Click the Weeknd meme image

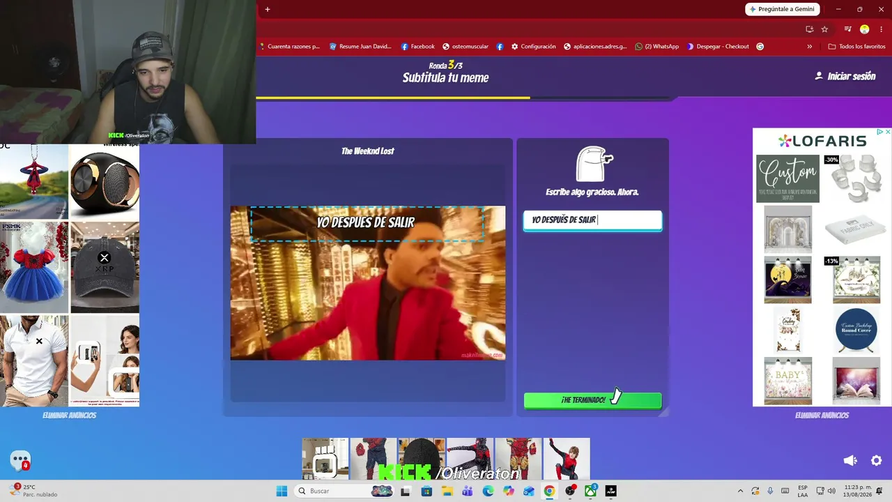tap(368, 283)
